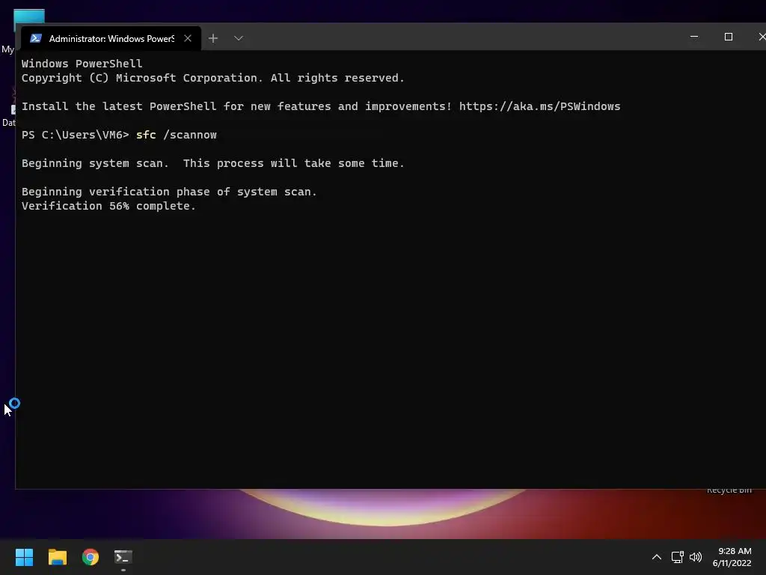
Task: Click the Terminal icon in the taskbar
Action: click(x=123, y=557)
